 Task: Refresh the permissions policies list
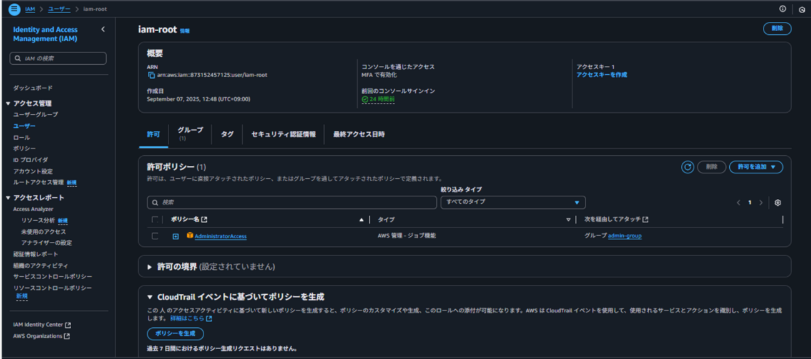point(687,167)
